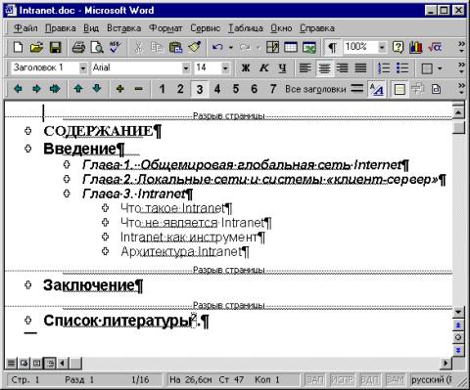
Task: Open the undo history dropdown arrow
Action: point(231,48)
